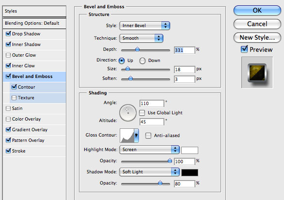Click the Altitude field showing 45
This screenshot has height=200, width=284.
click(152, 122)
